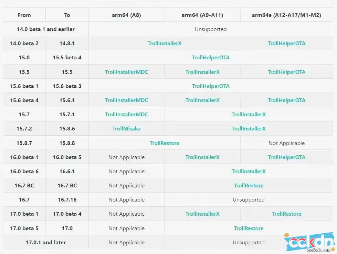Click TrollRestore link in 15.8.7 row
The height and width of the screenshot is (254, 337).
[165, 143]
